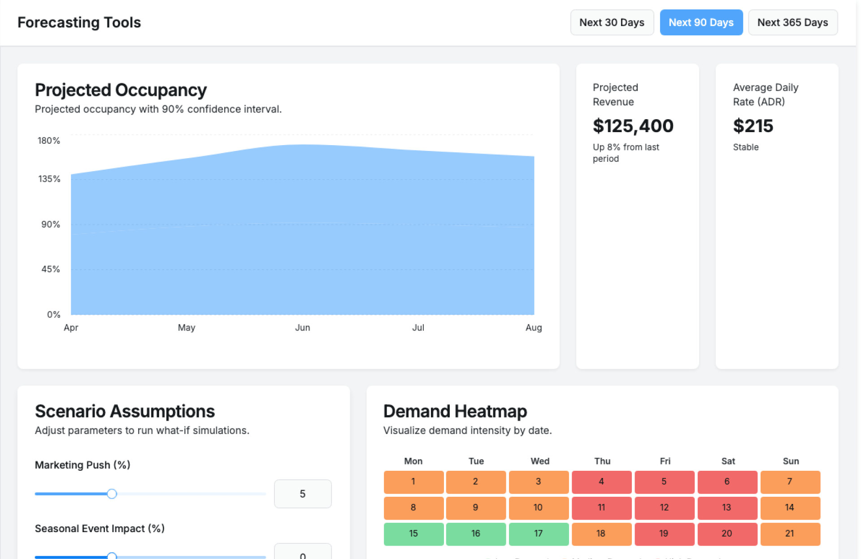Click the Seasonal Event Impact slider handle
Viewport: 861px width, 559px height.
(x=112, y=556)
